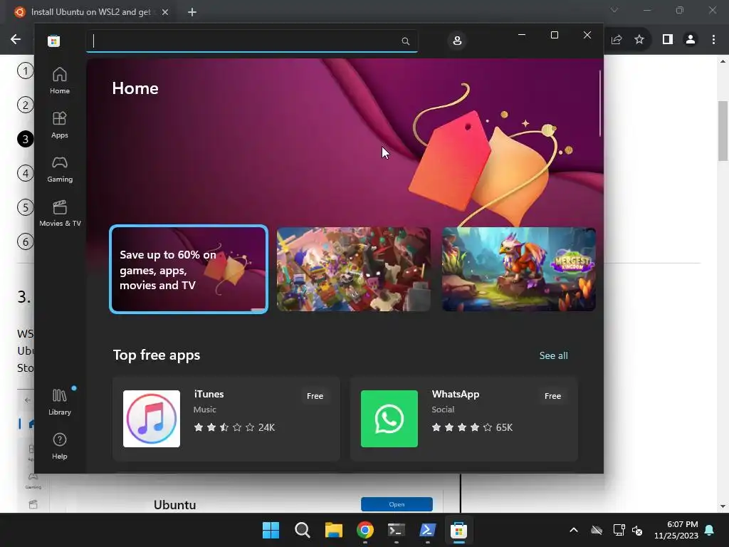729x547 pixels.
Task: Click Chrome share page icon
Action: [x=616, y=40]
